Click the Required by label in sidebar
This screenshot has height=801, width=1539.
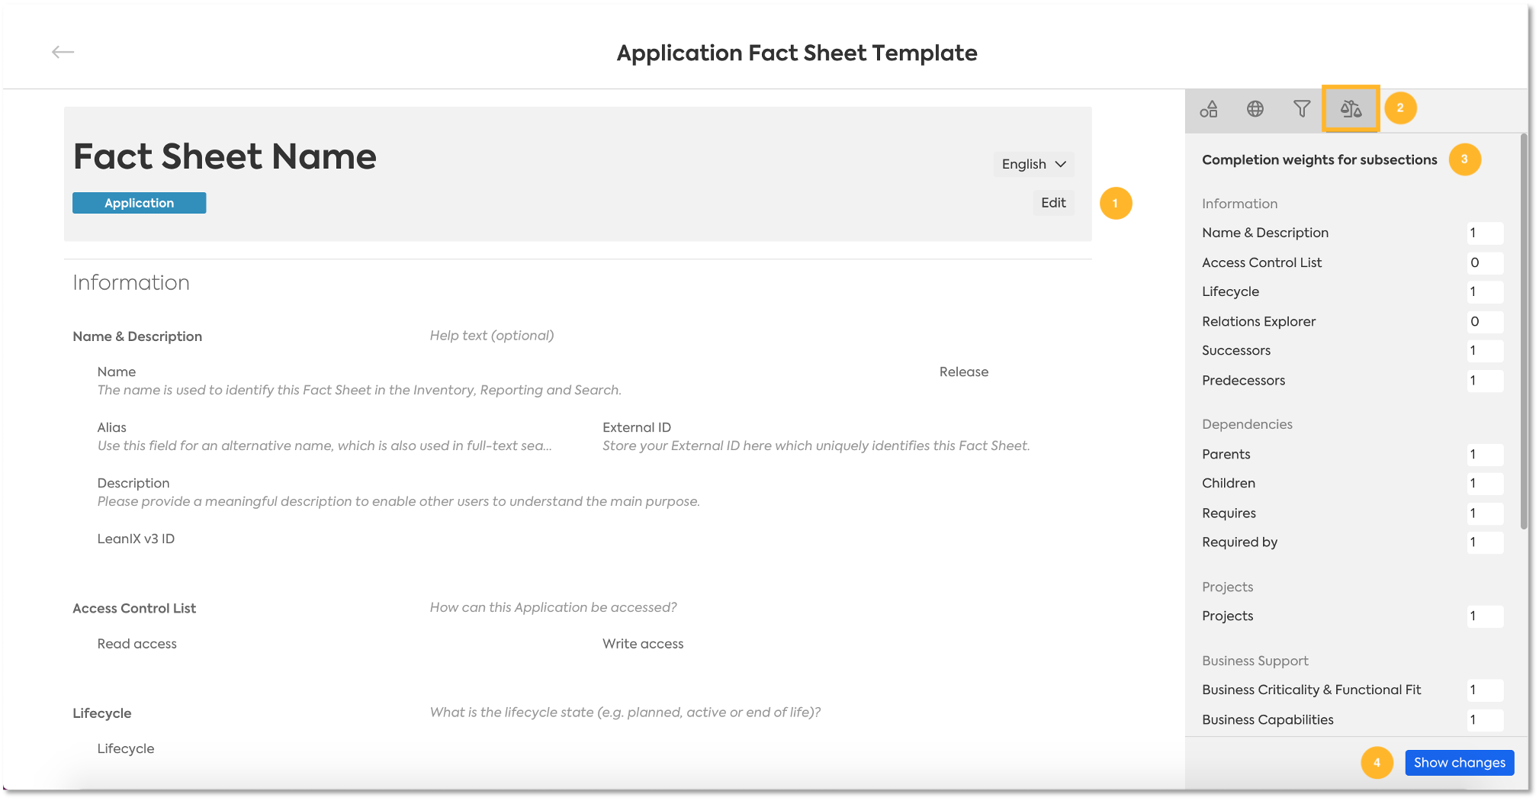click(1239, 542)
